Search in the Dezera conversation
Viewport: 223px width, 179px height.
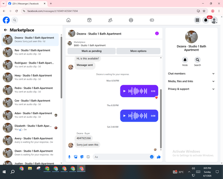pyautogui.click(x=198, y=60)
